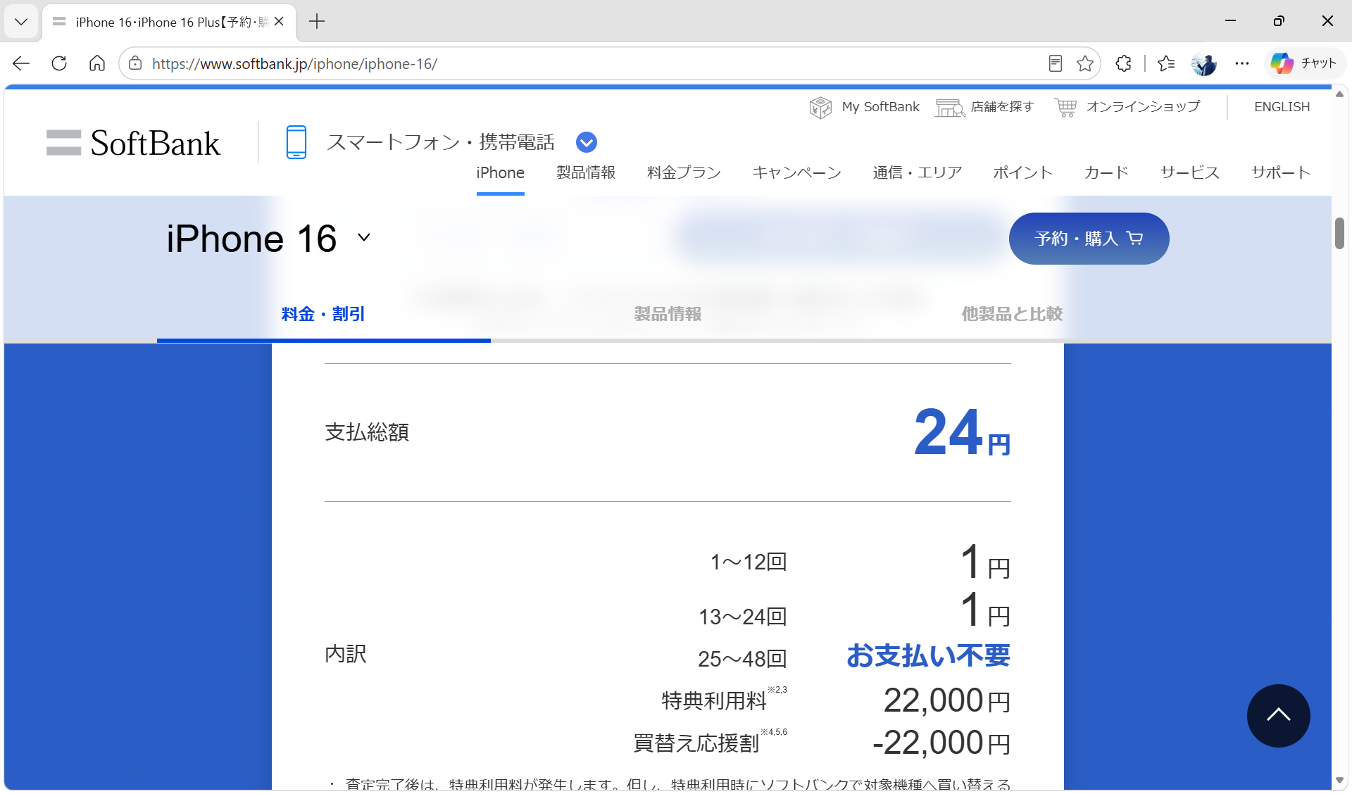
Task: Open Copilot チャット button
Action: click(1304, 63)
